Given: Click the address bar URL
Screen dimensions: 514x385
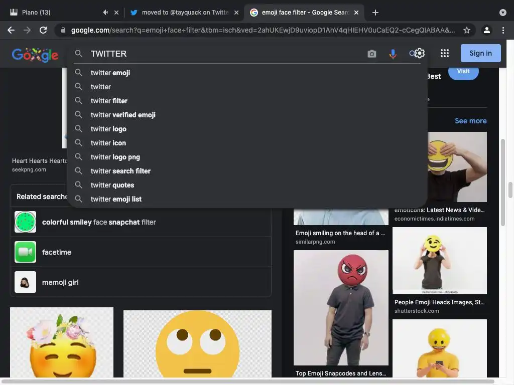Looking at the screenshot, I should click(x=263, y=30).
